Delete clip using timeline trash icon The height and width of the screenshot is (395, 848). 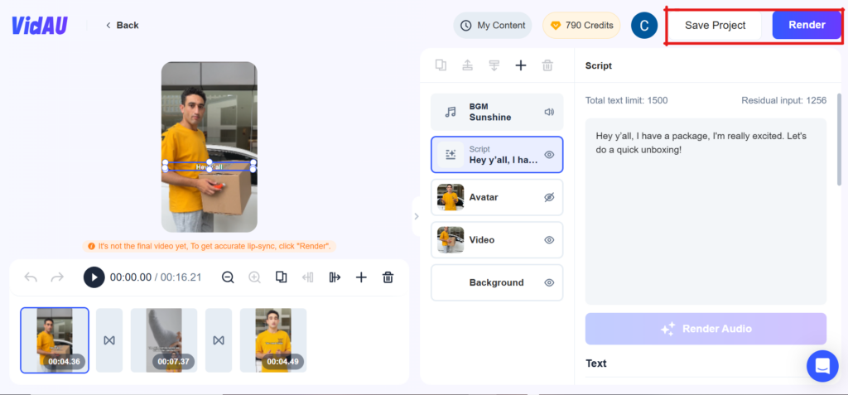click(388, 277)
